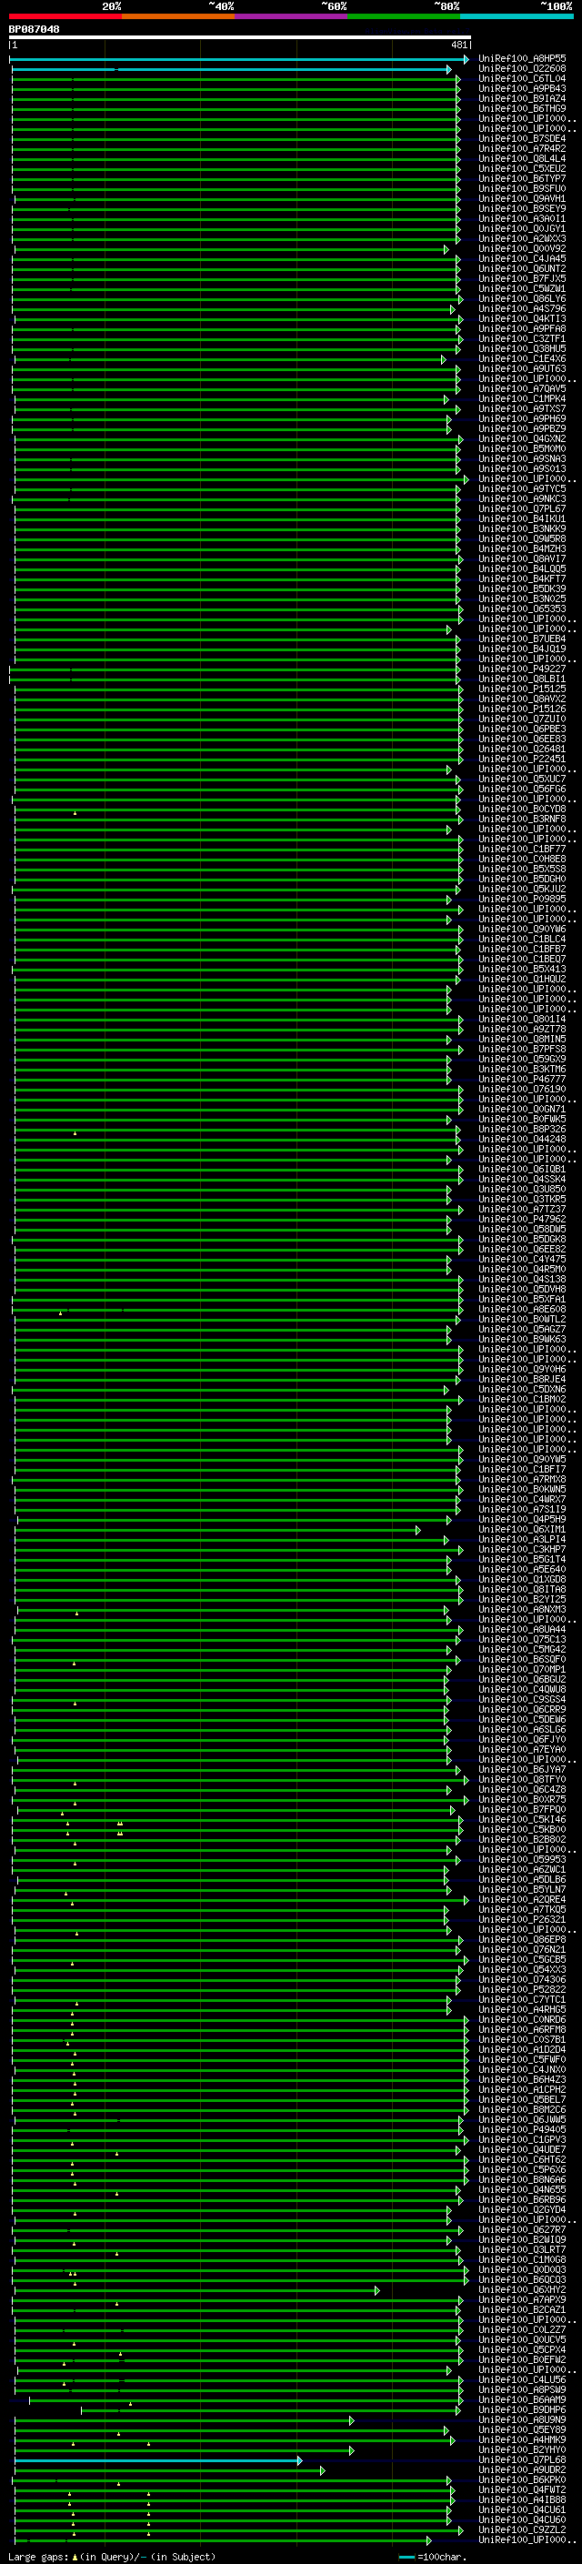The image size is (582, 2564).
Task: Open the UniRef100_C0L227 hit
Action: tap(522, 2329)
